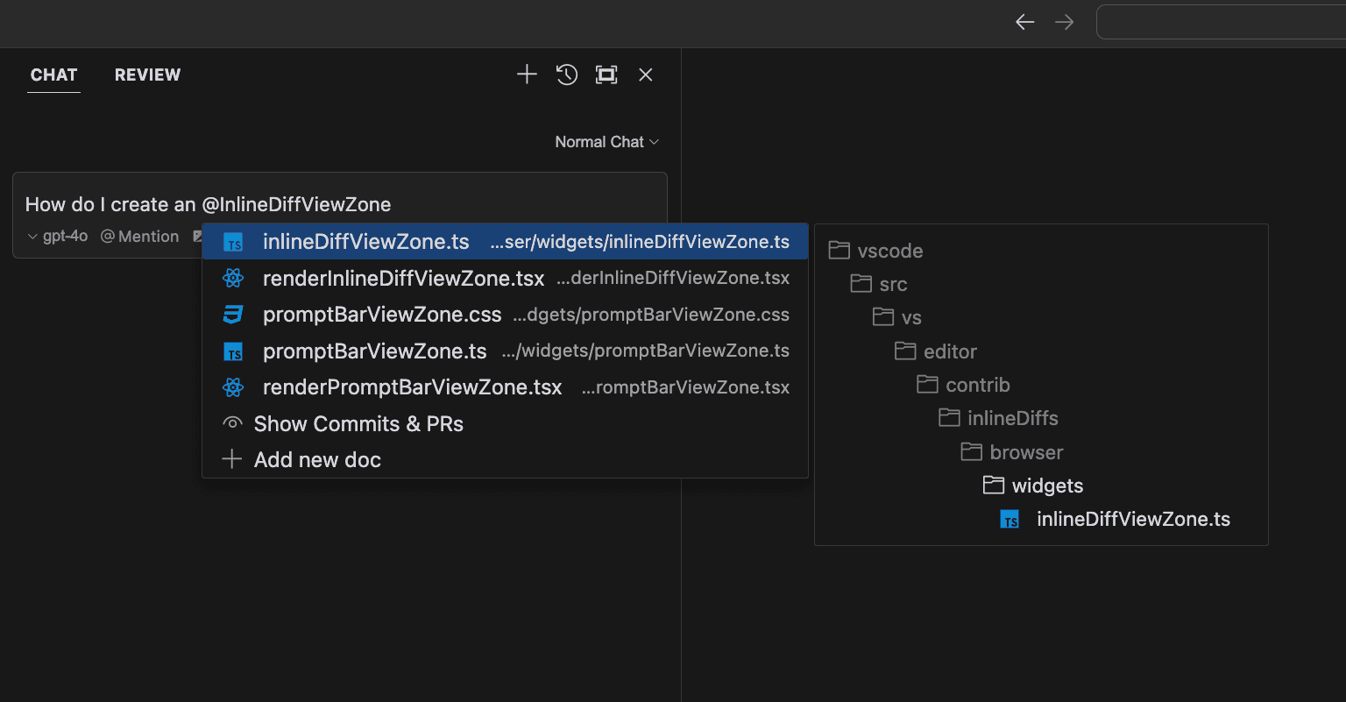The height and width of the screenshot is (702, 1346).
Task: Pick the promptBarViewZone.ts suggestion
Action: tap(505, 351)
